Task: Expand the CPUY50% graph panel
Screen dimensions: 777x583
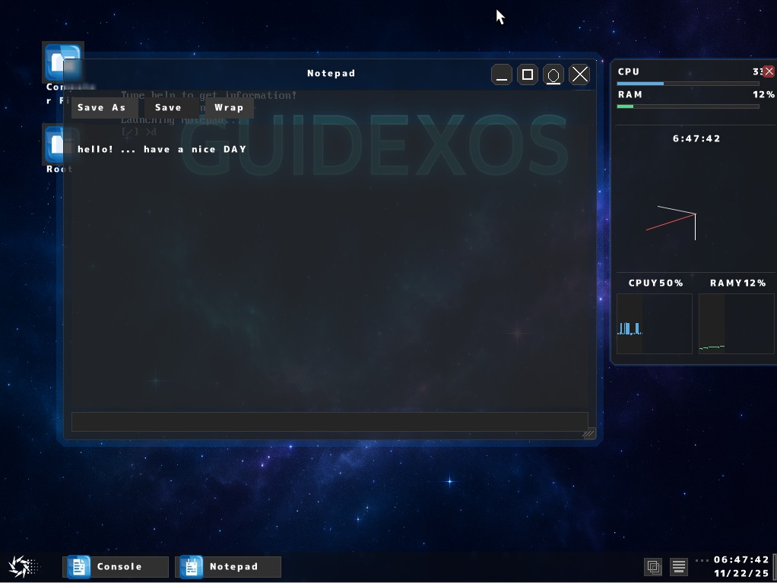Action: pos(655,323)
